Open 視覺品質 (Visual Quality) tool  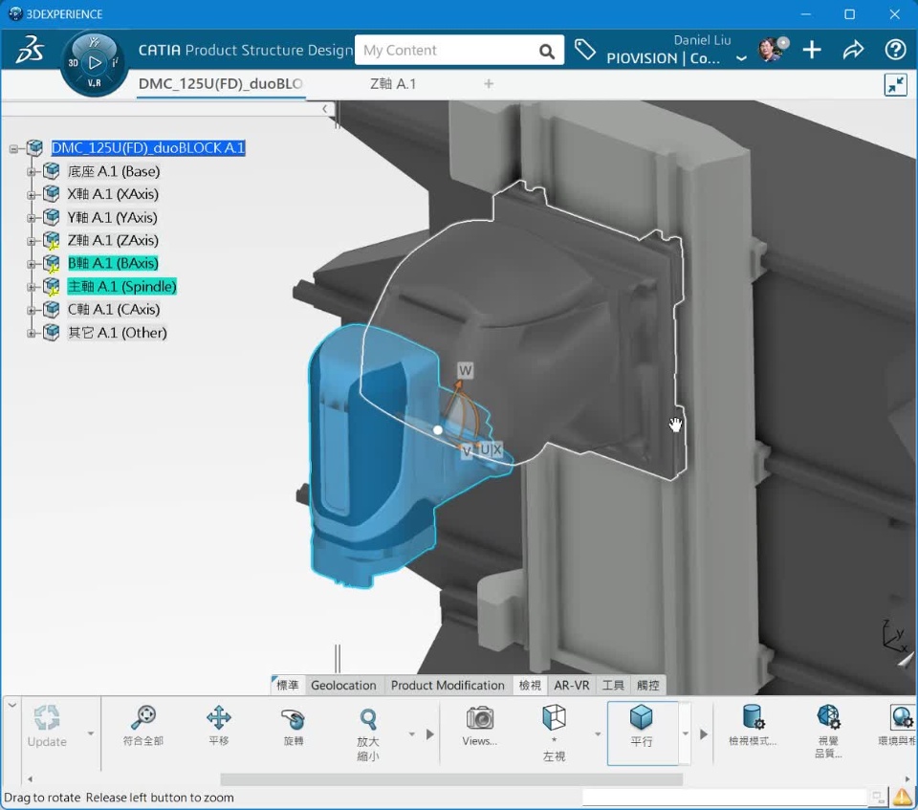click(828, 731)
